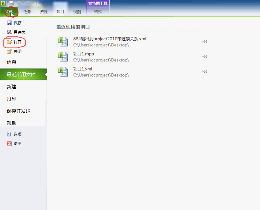Screen dimensions: 260x210
Task: Open 选项 settings entry
Action: [x=18, y=134]
